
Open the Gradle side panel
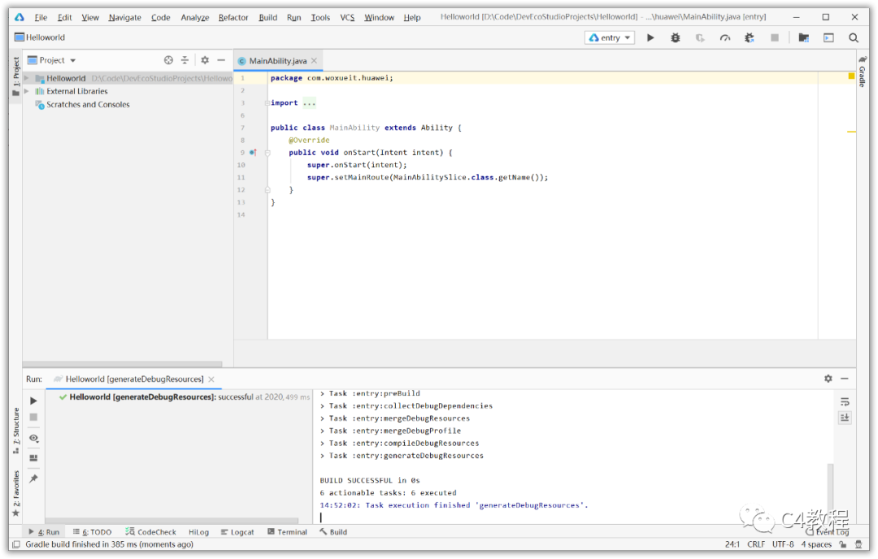point(862,71)
